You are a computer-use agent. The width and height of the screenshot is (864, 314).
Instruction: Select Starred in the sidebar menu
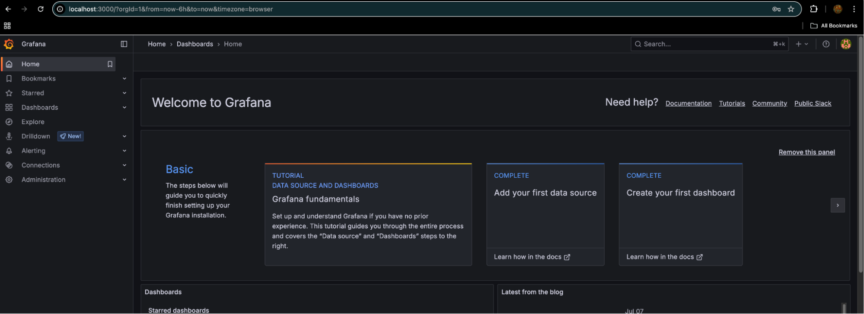33,93
